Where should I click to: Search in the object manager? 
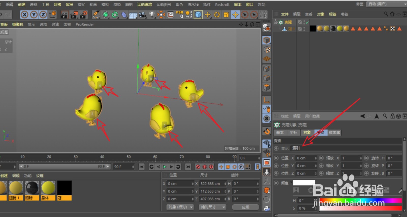click(x=386, y=14)
